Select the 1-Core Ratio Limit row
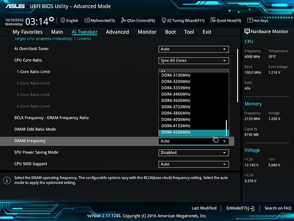This screenshot has width=294, height=221. point(33,72)
